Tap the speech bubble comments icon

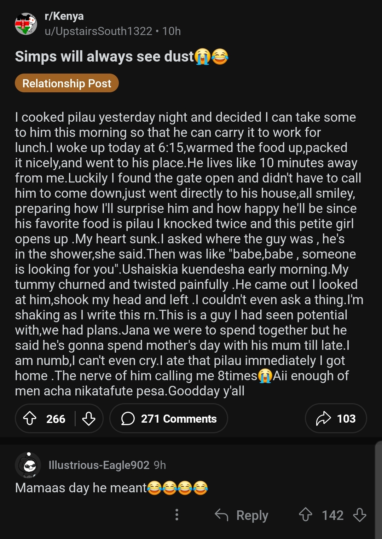[128, 419]
